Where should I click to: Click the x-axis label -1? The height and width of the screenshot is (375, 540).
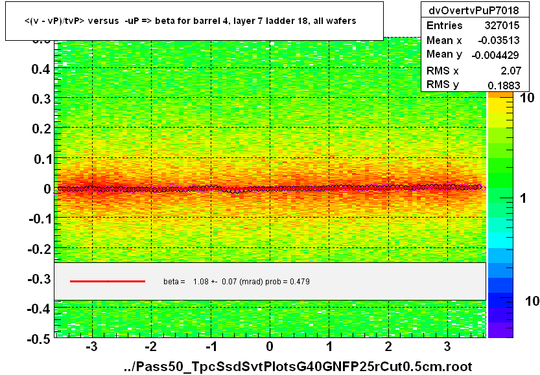[211, 347]
